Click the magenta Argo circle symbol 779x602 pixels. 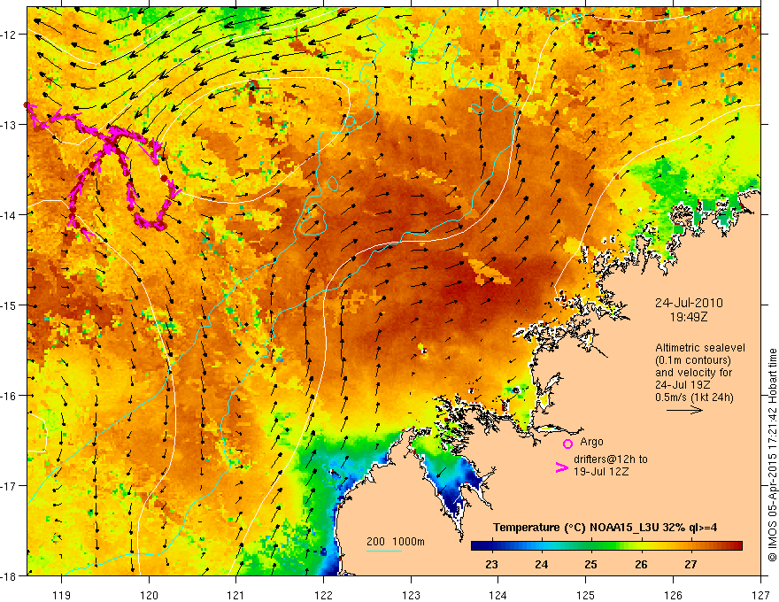pyautogui.click(x=567, y=444)
